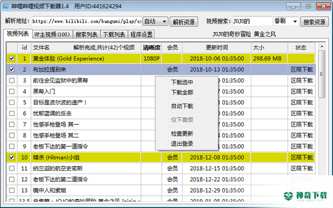Screen dimensions: 333x208
Task: Click date 2018-12-08 01:35:00
Action: [x=217, y=158]
